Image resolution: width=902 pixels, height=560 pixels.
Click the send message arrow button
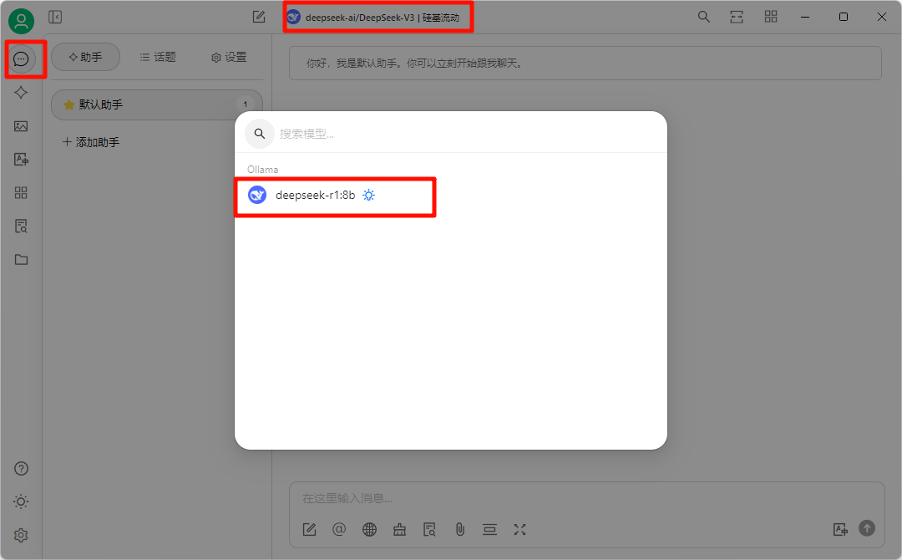tap(867, 527)
